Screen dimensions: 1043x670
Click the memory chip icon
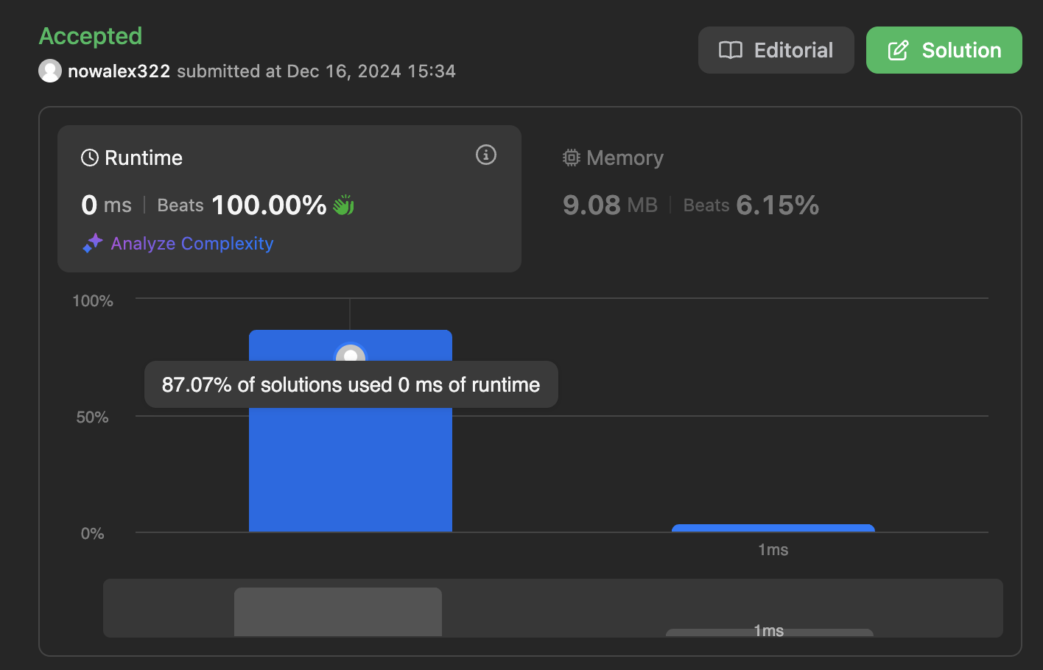click(569, 157)
